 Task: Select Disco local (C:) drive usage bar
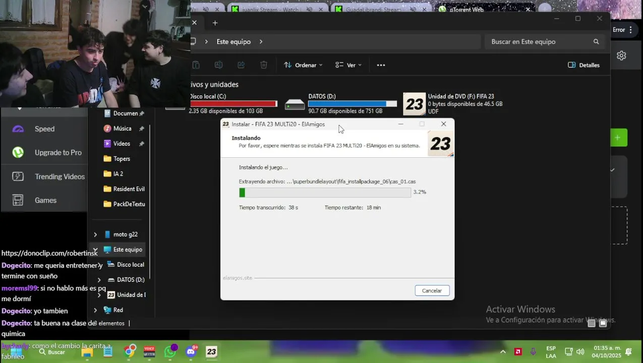click(233, 104)
